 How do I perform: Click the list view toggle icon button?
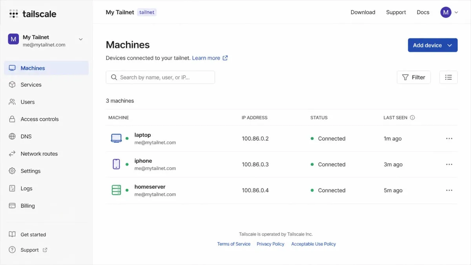tap(449, 77)
